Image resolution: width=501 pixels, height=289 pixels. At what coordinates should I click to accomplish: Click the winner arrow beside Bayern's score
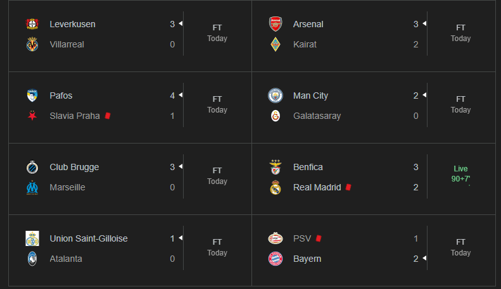tap(425, 258)
